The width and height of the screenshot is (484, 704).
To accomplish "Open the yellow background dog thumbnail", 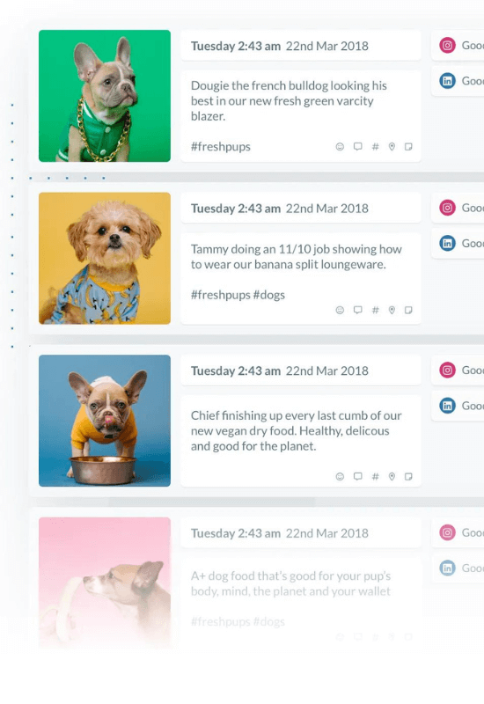I will (105, 258).
